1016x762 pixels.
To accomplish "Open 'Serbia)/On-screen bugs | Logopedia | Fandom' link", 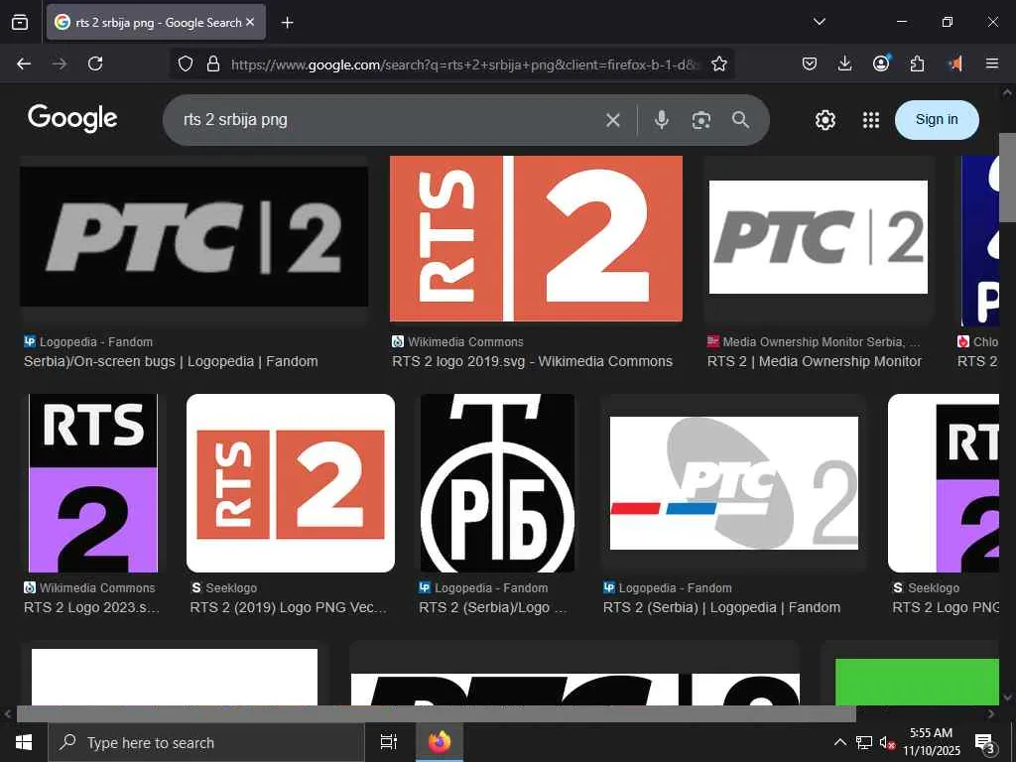I will [x=171, y=361].
